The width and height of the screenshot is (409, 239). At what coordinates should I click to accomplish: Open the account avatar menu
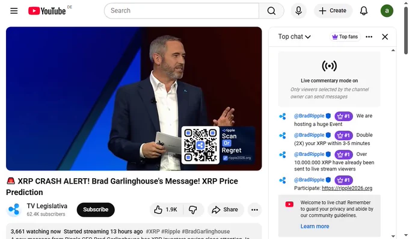click(387, 11)
